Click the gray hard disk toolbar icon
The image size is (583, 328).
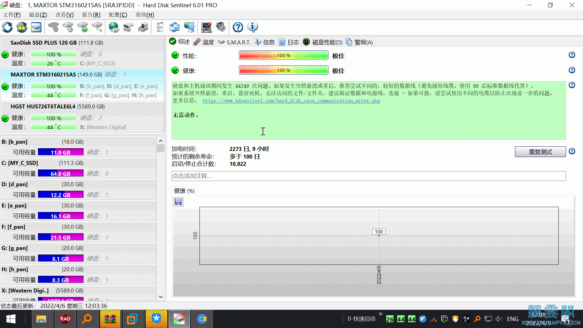coord(53,27)
